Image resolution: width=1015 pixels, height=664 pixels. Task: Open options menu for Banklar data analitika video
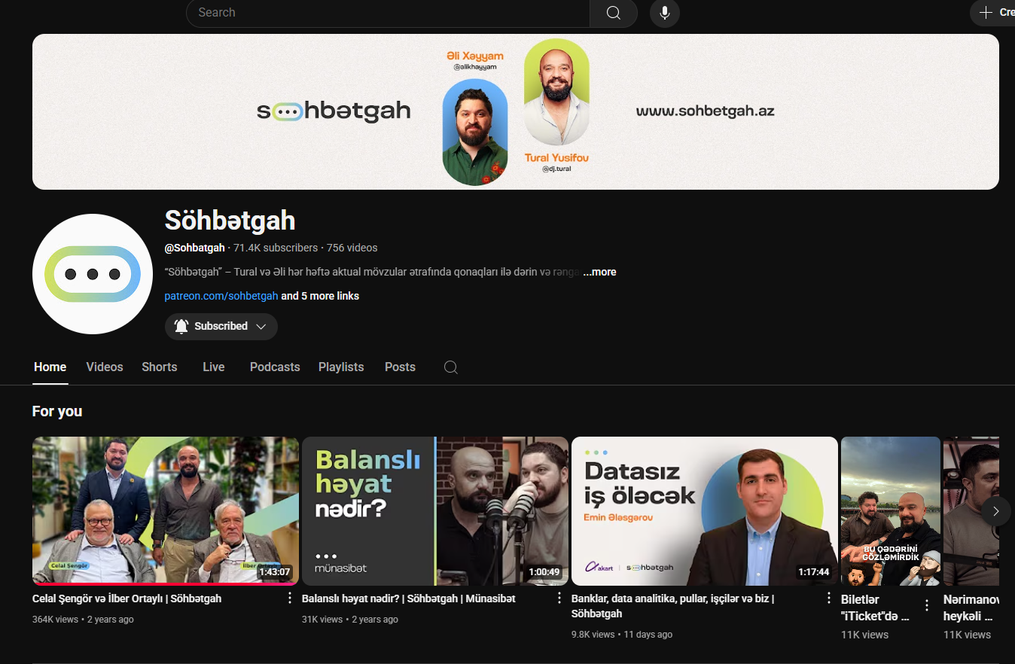(x=829, y=598)
